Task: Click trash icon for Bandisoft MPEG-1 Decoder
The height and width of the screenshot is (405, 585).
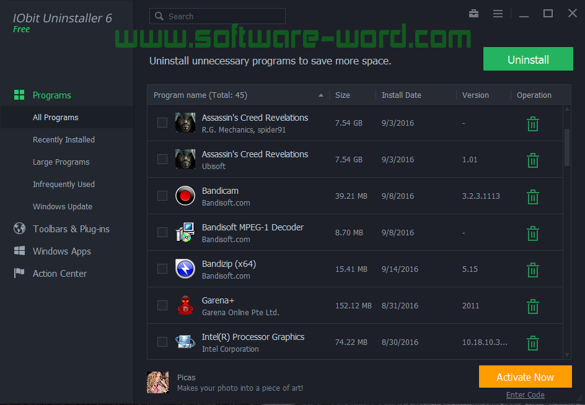Action: 533,233
